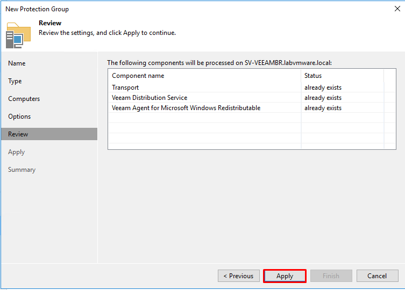Close the New Protection Group dialog
This screenshot has height=290, width=405.
click(397, 9)
